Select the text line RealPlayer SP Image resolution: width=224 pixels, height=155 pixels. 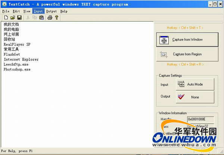pos(17,44)
